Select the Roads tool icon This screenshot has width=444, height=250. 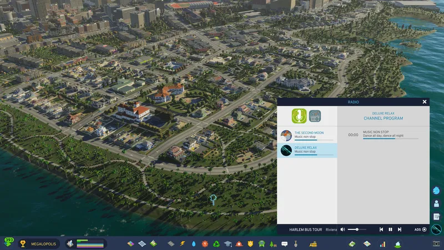[x=170, y=243]
